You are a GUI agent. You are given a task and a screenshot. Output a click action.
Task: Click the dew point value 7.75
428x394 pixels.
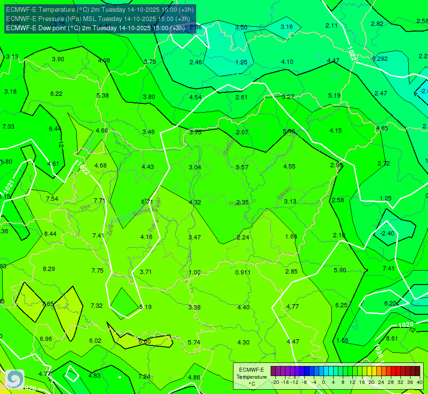(x=97, y=271)
